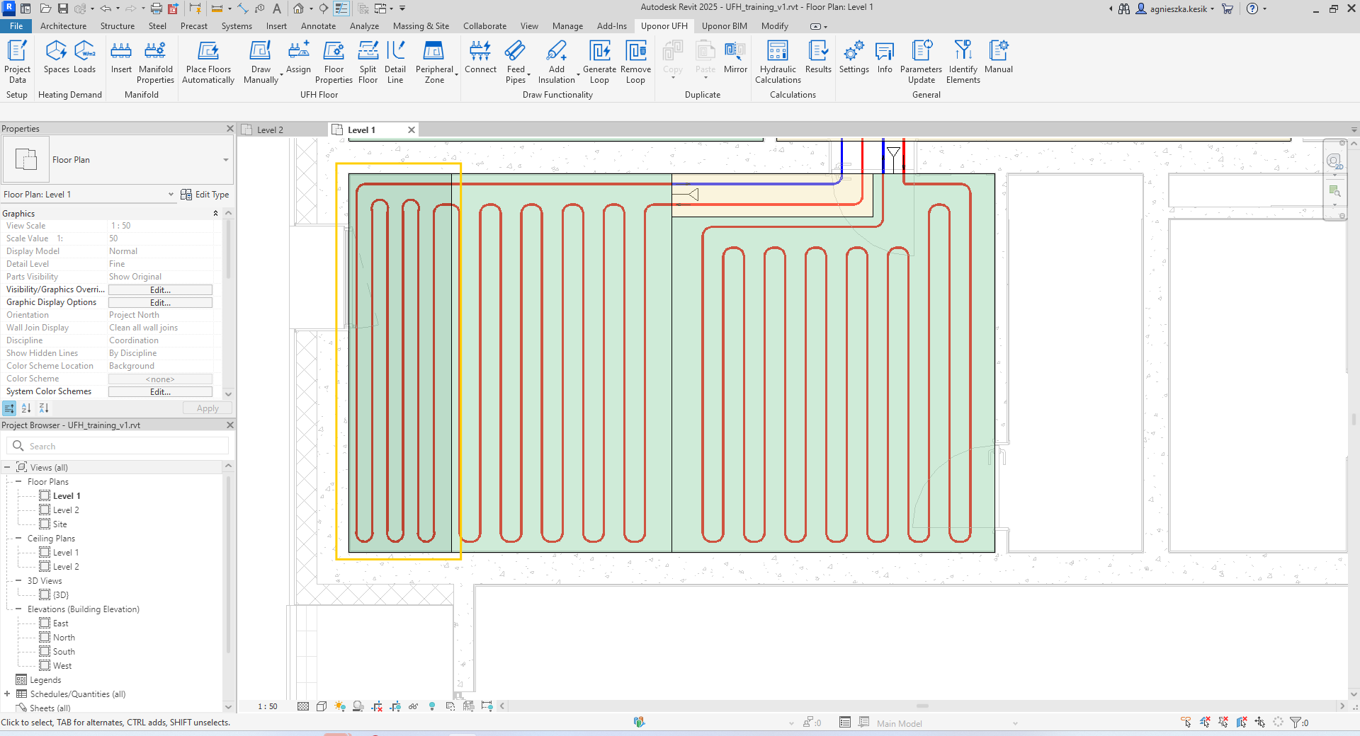
Task: Select the Mirror tool
Action: 735,57
